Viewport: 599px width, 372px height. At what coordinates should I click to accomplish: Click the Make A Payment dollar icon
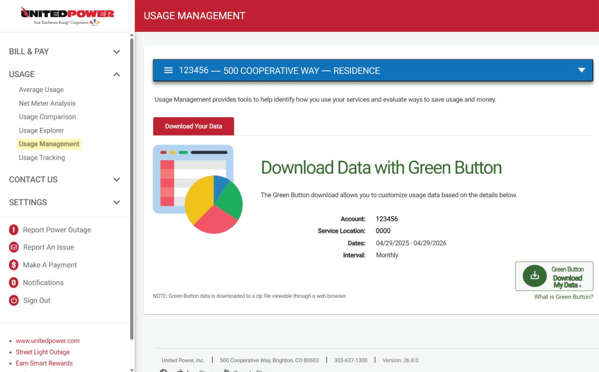14,265
